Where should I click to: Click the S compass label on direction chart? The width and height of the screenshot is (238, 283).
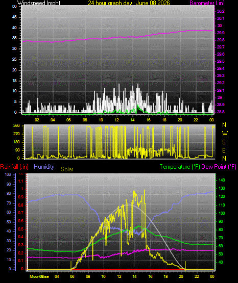point(224,142)
